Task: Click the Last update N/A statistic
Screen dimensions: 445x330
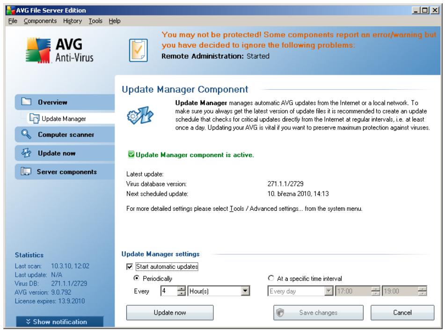Action: [38, 275]
